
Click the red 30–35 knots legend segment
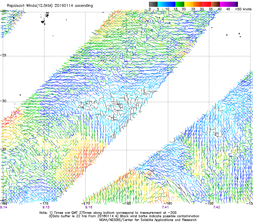pyautogui.click(x=207, y=4)
